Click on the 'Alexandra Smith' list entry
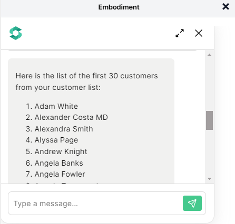Image resolution: width=235 pixels, height=224 pixels. (64, 129)
